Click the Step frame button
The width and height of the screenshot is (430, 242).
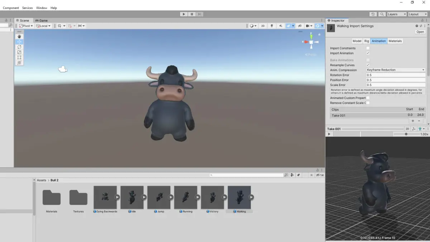[200, 14]
